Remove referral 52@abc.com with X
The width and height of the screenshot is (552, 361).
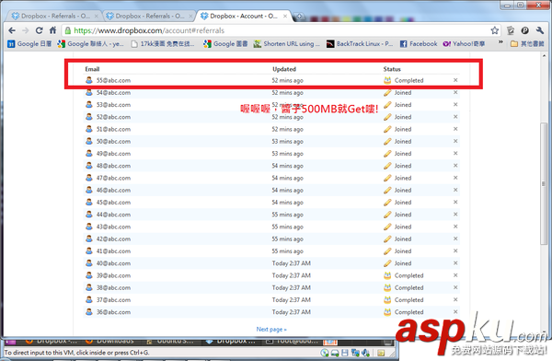click(455, 117)
